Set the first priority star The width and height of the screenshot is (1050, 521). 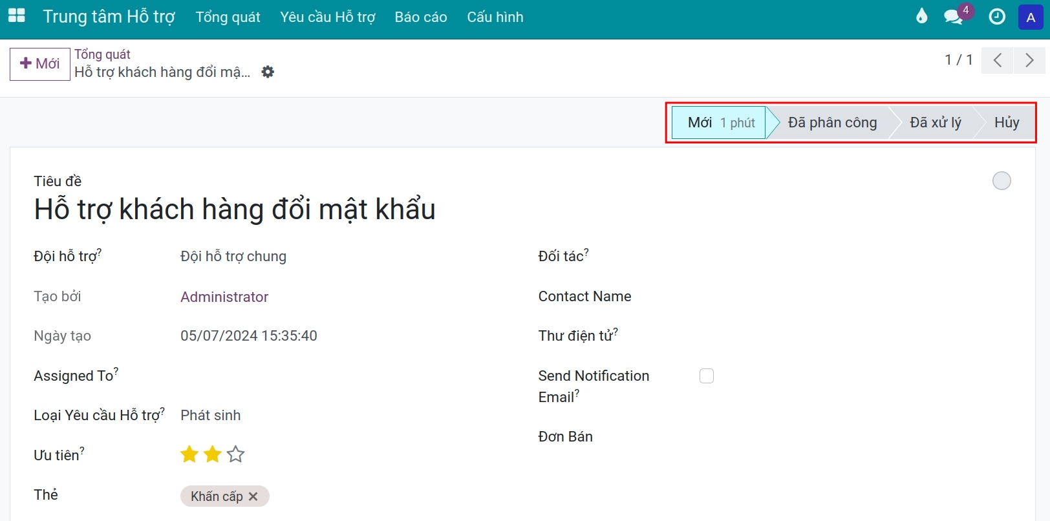pos(189,454)
